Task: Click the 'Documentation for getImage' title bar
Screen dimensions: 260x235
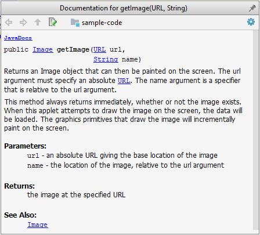Action: point(124,8)
